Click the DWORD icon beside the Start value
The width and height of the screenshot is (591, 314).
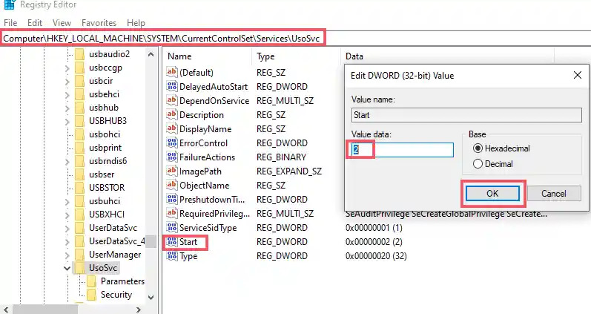pyautogui.click(x=173, y=242)
